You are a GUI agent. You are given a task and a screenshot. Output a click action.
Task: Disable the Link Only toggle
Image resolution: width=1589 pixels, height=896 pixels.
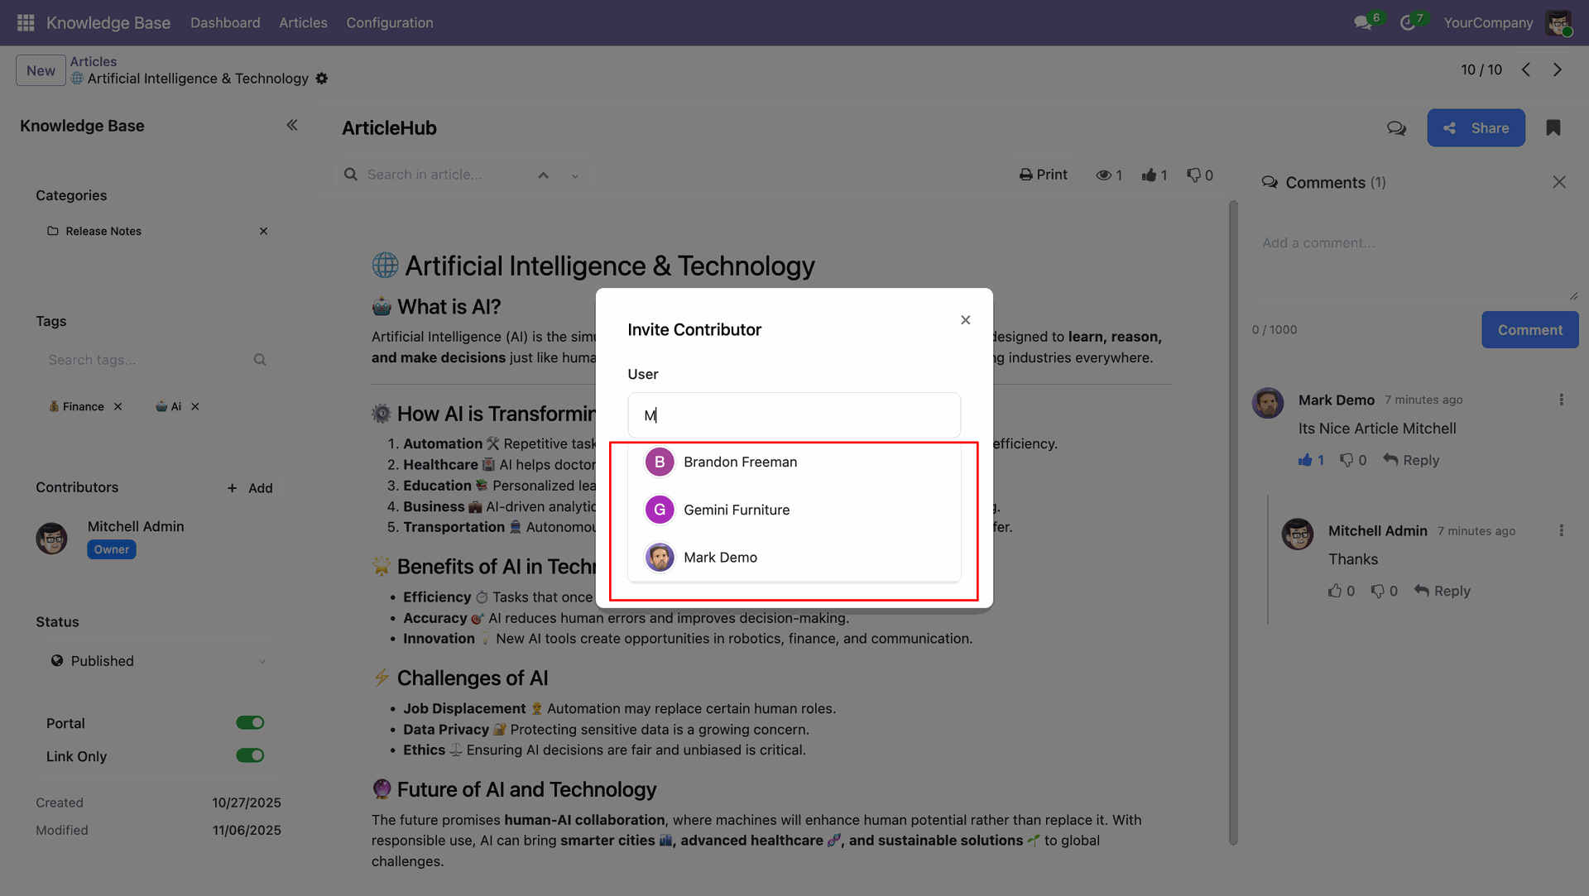250,755
